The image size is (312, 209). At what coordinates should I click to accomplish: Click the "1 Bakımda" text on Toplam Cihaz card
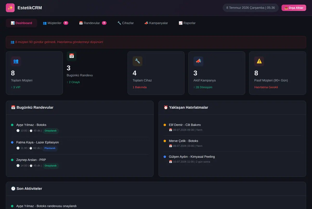(140, 87)
